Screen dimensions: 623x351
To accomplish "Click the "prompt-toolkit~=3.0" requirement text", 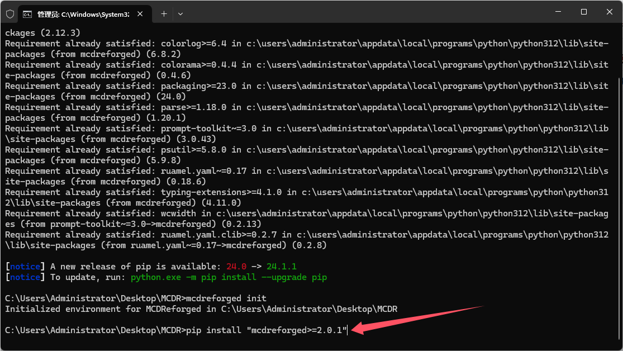I will pos(208,129).
